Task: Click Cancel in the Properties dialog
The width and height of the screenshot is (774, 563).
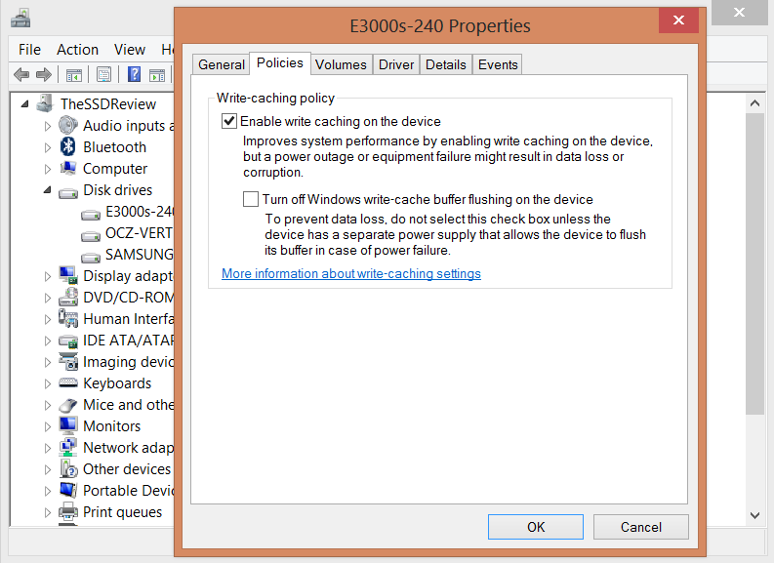Action: [640, 527]
